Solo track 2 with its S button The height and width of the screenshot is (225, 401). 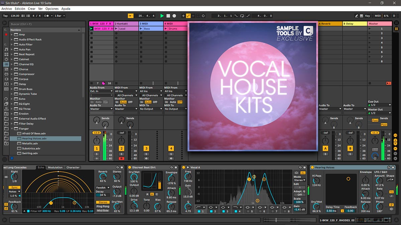[121, 154]
